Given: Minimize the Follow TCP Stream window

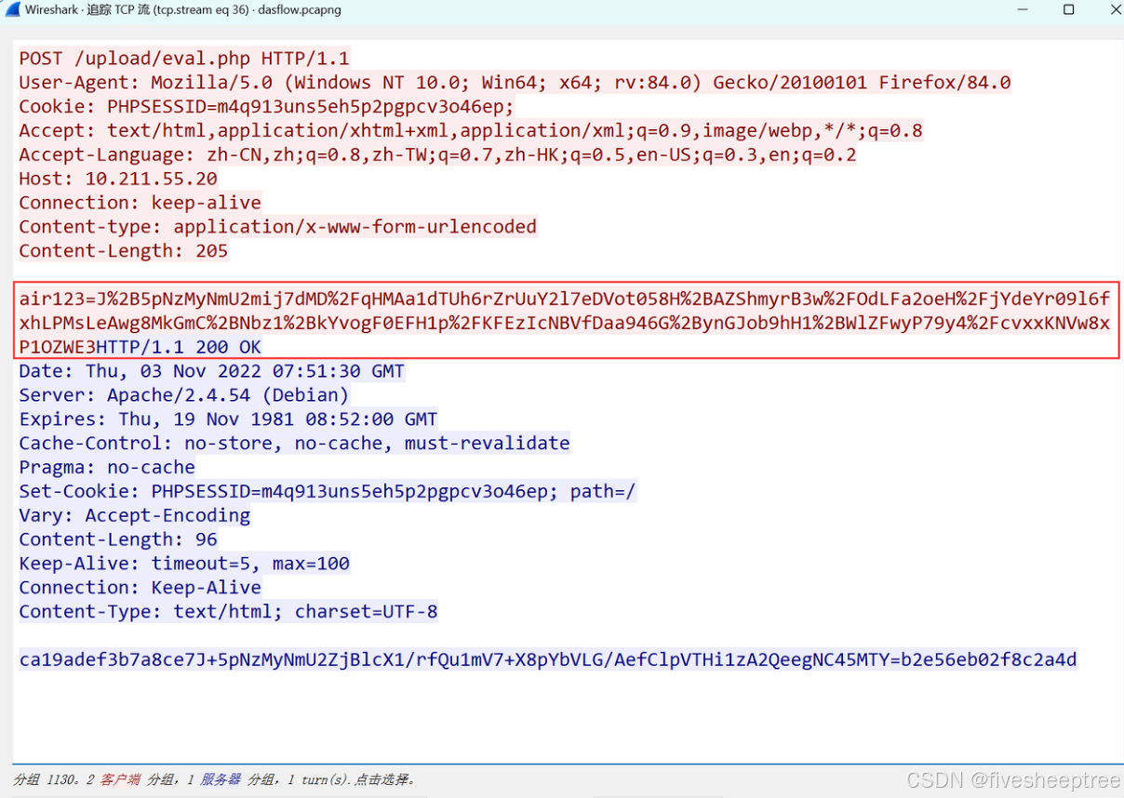Looking at the screenshot, I should [x=1021, y=10].
